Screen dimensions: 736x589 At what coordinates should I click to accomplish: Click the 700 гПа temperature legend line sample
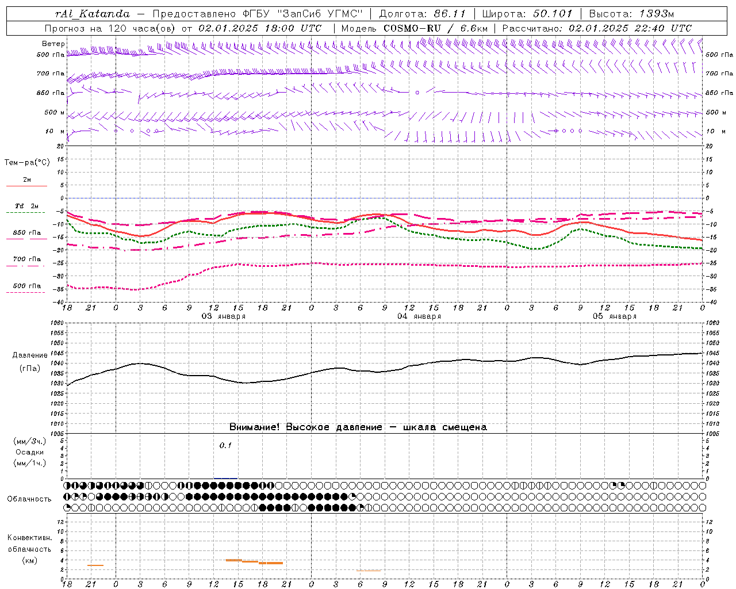tap(26, 266)
